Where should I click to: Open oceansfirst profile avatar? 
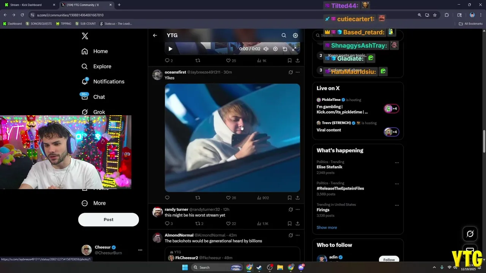click(x=158, y=75)
